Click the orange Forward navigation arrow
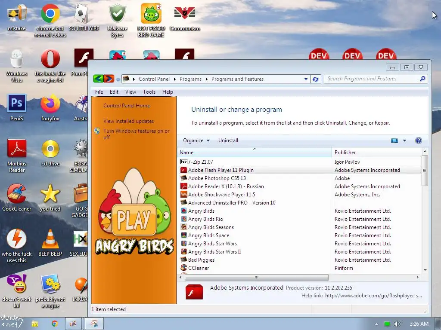Screen dimensions: 441x330 pos(109,79)
